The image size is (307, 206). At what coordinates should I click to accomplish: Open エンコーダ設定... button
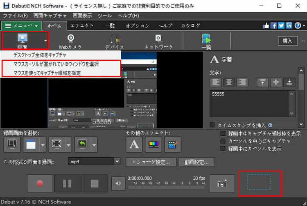(x=151, y=162)
